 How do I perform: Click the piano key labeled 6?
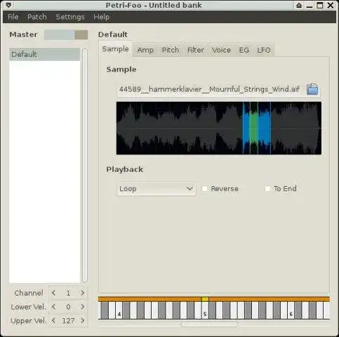click(291, 310)
